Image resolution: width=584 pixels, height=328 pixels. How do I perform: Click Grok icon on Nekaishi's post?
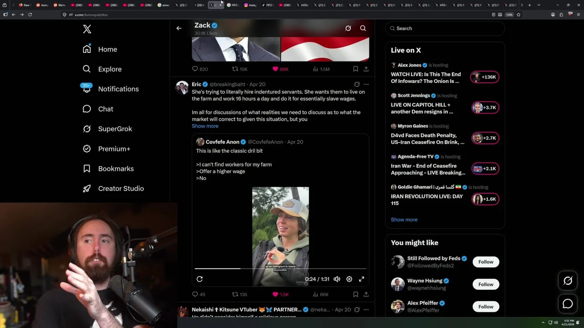tap(357, 310)
